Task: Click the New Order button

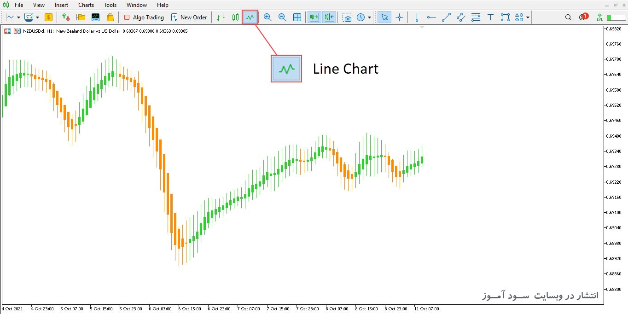Action: click(x=189, y=17)
